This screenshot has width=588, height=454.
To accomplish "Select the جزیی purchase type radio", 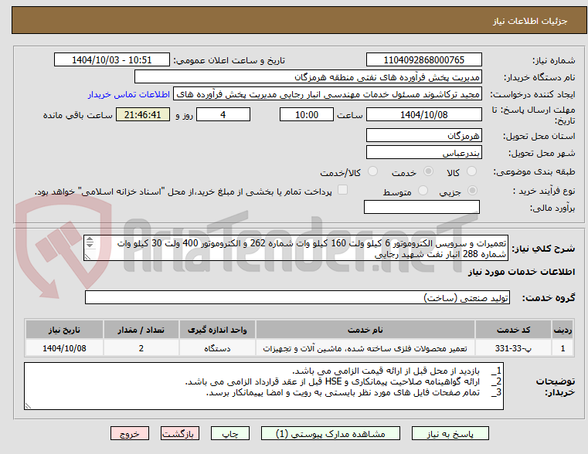I will point(473,190).
